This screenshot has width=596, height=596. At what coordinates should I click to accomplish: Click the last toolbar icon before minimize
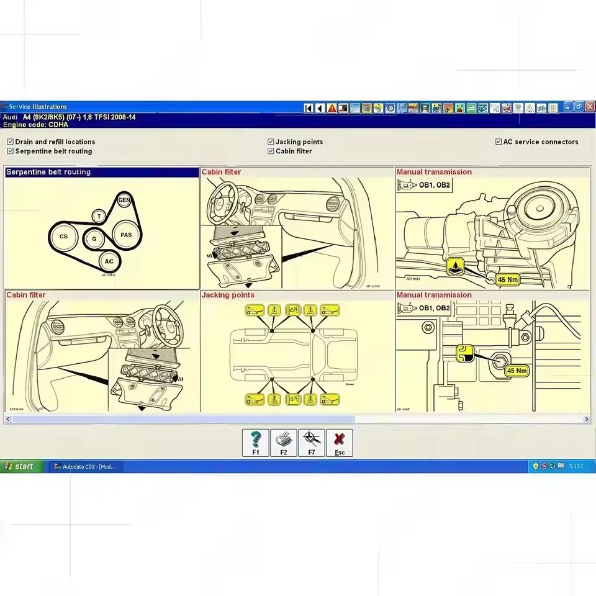click(553, 108)
